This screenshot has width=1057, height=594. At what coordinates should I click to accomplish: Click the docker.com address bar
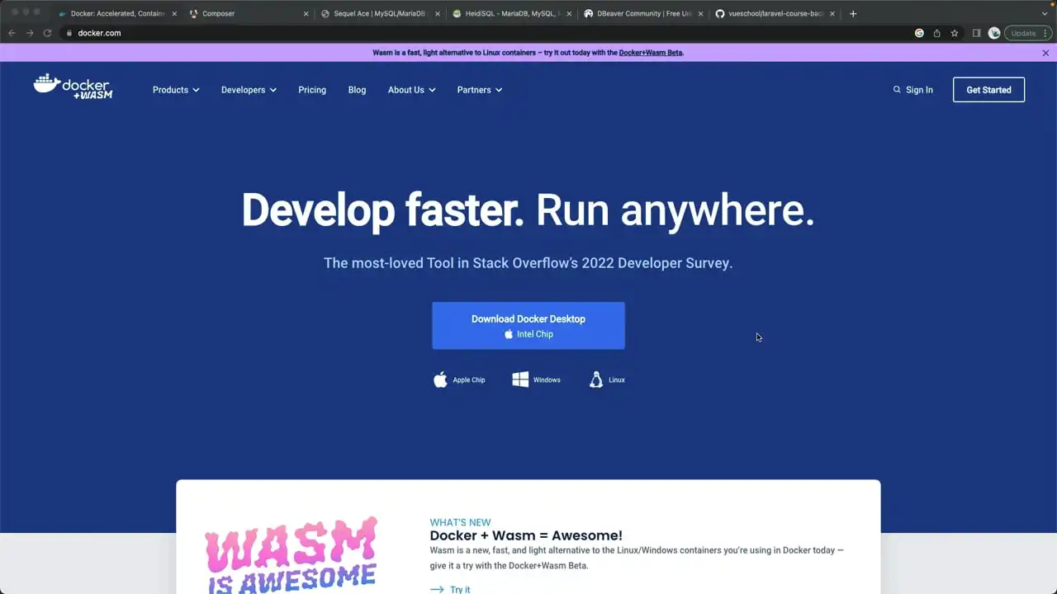click(x=487, y=33)
